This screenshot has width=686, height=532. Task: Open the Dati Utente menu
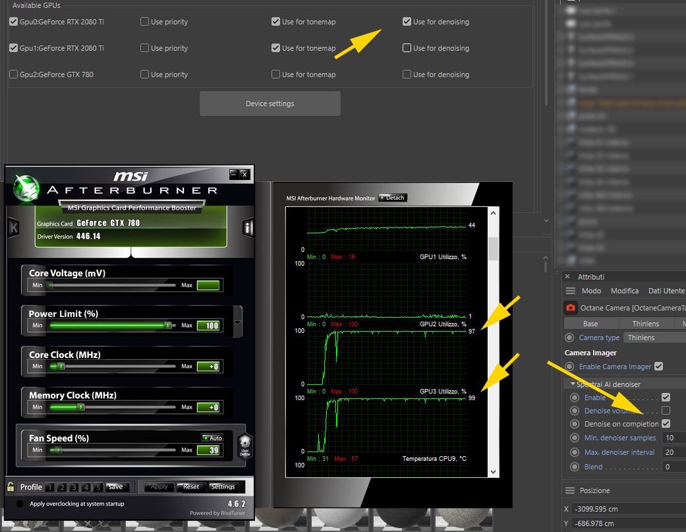coord(666,291)
